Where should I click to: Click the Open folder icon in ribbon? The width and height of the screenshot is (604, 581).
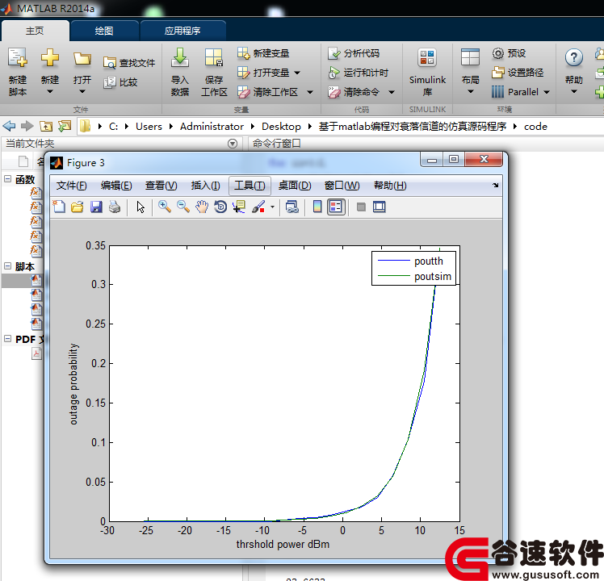(82, 59)
